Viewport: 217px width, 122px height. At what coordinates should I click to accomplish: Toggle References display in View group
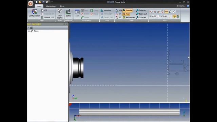point(129,17)
